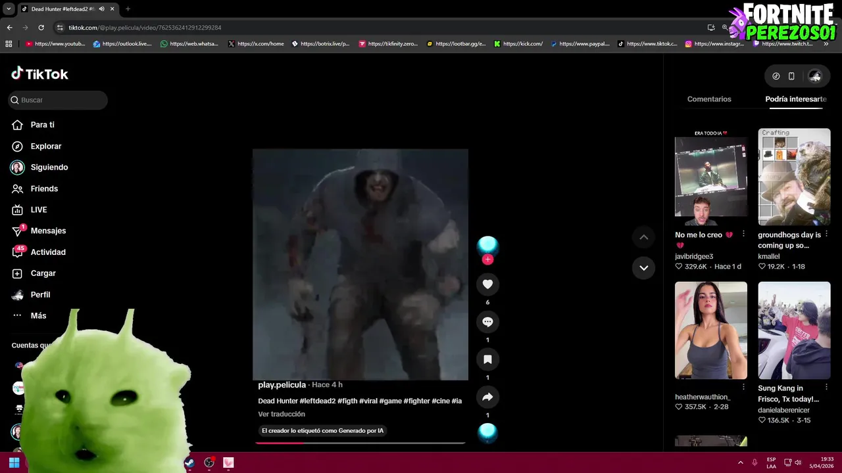Open the groundhogs day video thumbnail
The width and height of the screenshot is (842, 473).
pos(794,177)
